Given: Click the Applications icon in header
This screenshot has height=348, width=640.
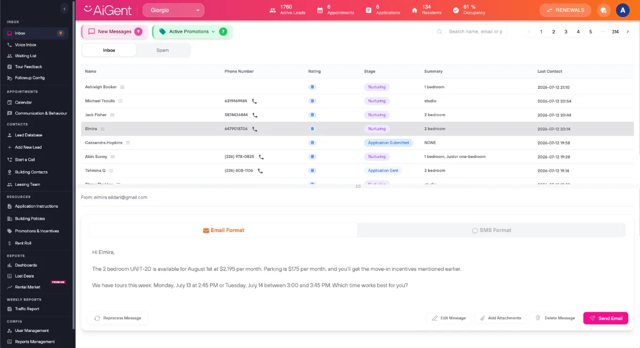Looking at the screenshot, I should tap(369, 10).
